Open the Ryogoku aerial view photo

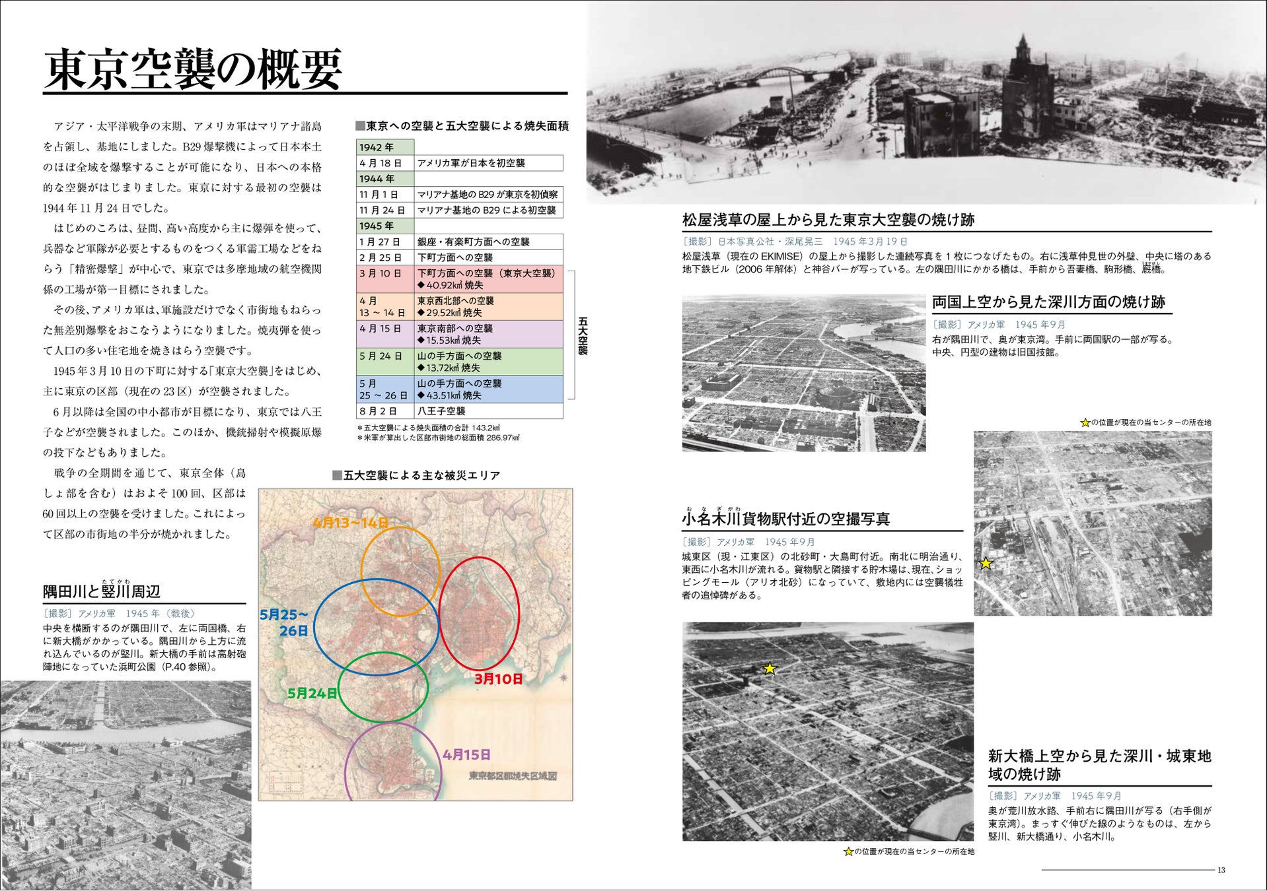[803, 373]
